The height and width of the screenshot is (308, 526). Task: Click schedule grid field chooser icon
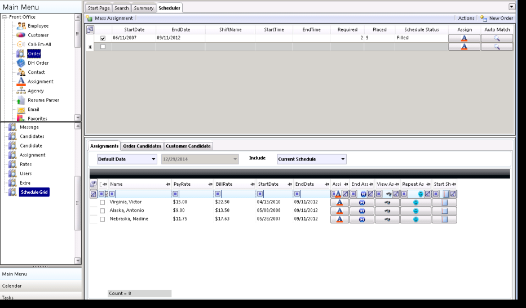(90, 29)
